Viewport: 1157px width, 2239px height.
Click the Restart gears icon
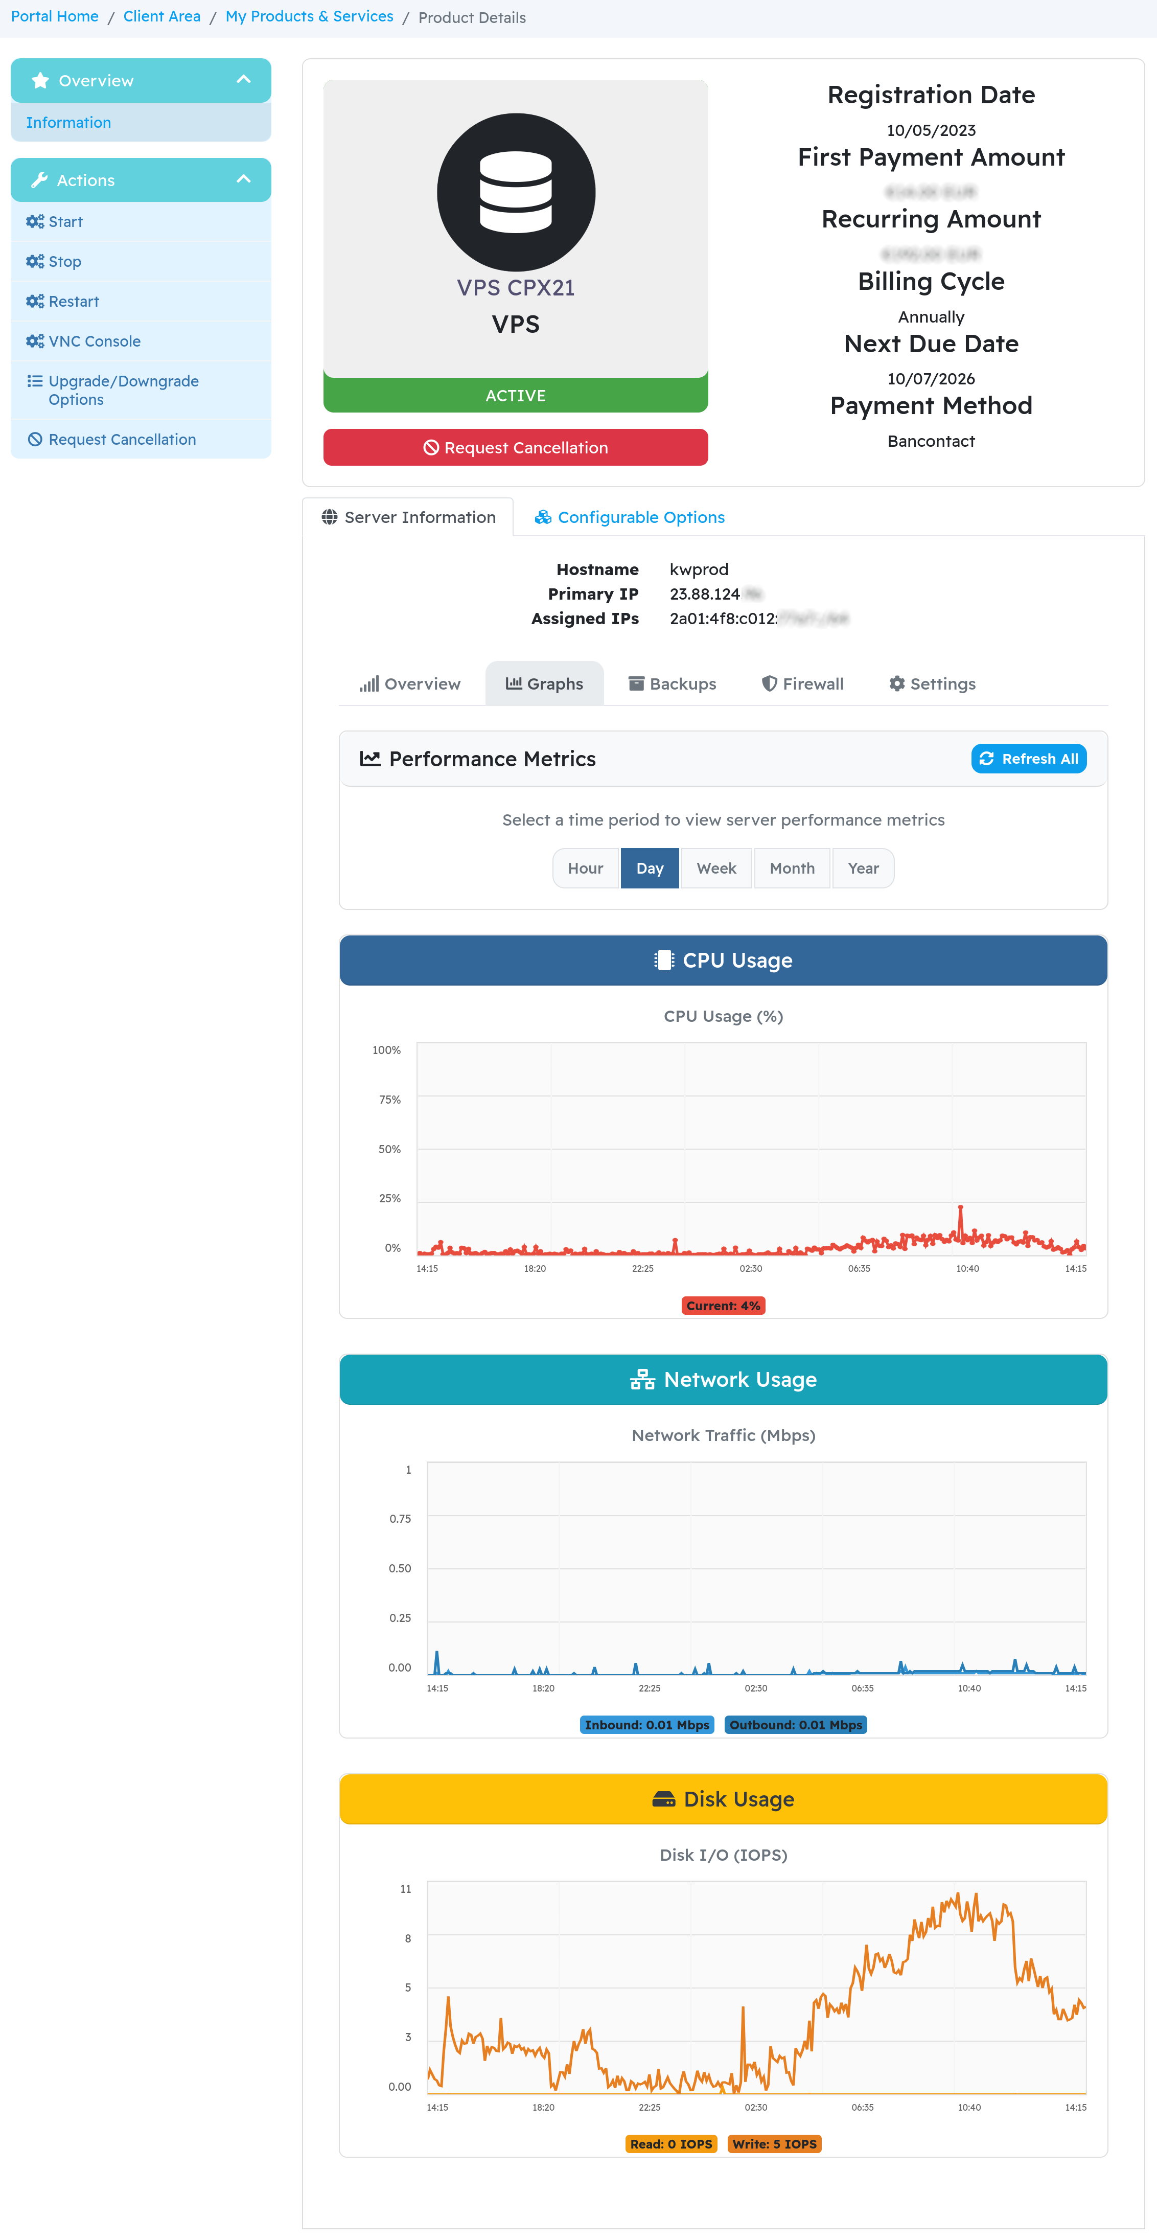35,302
